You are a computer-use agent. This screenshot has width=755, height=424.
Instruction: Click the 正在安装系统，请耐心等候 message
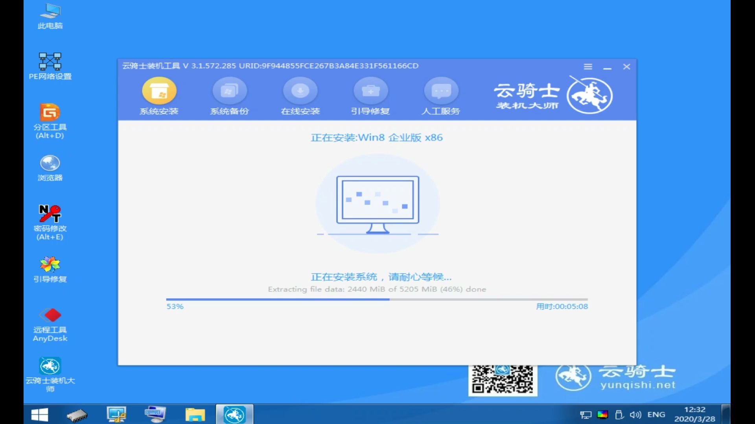[x=381, y=277]
